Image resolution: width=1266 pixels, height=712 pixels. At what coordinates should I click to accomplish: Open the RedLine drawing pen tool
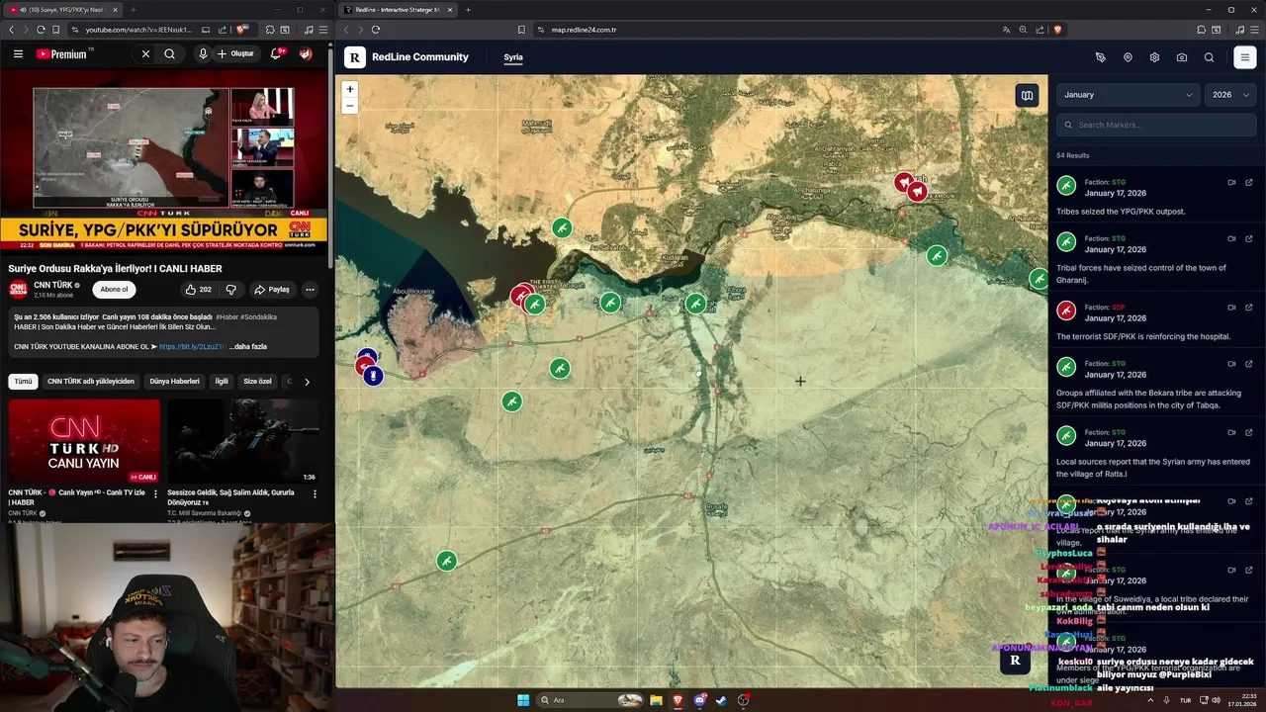coord(1100,57)
